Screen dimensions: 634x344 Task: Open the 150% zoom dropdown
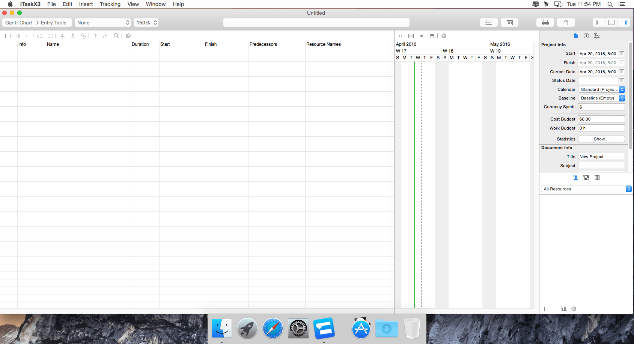pyautogui.click(x=146, y=23)
